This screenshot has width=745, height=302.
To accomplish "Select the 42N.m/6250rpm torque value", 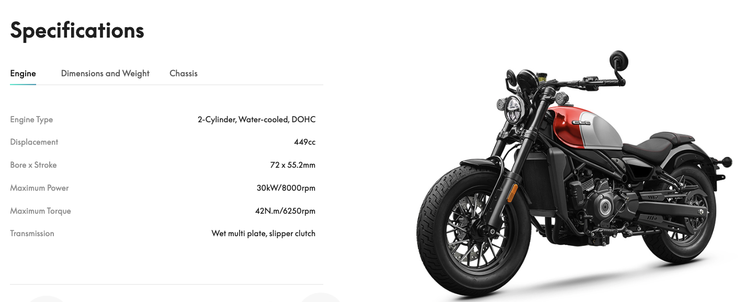I will point(285,211).
